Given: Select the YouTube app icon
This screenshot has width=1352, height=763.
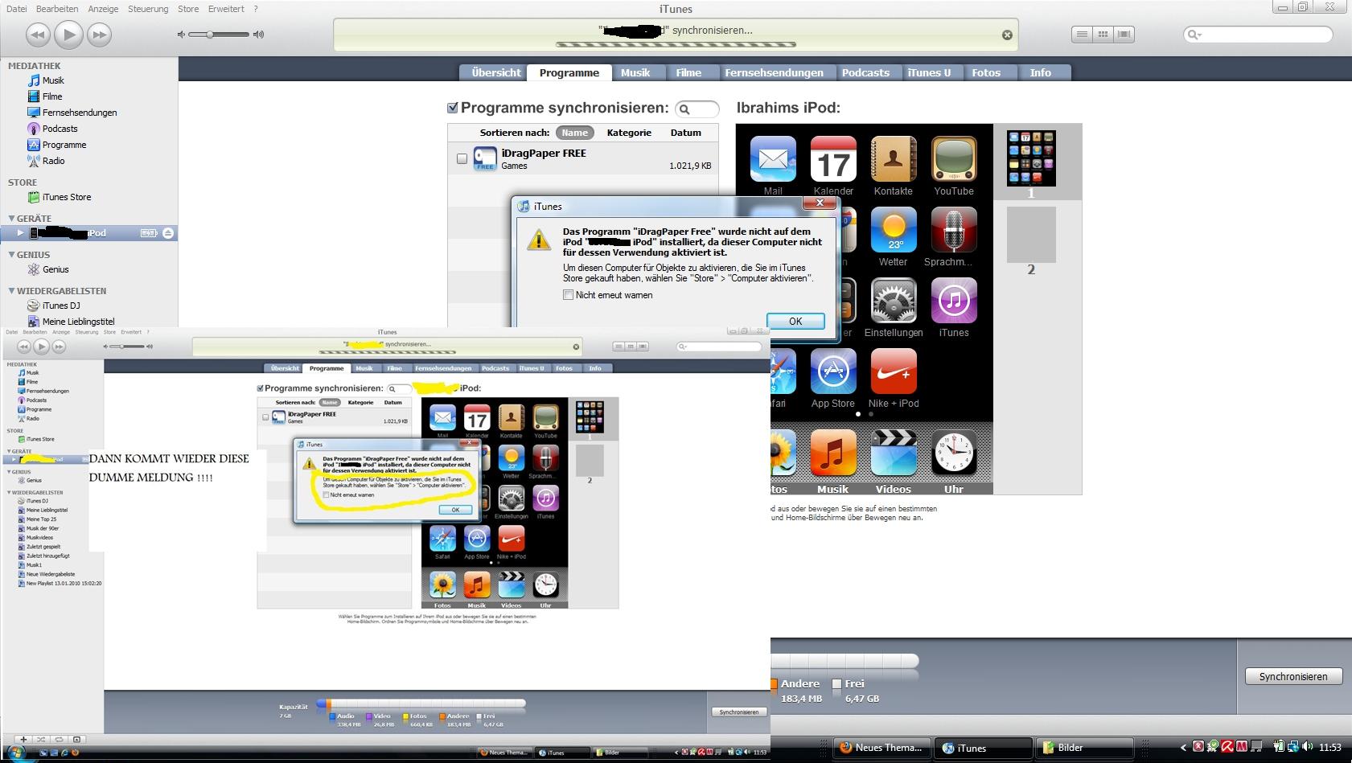Looking at the screenshot, I should 954,159.
